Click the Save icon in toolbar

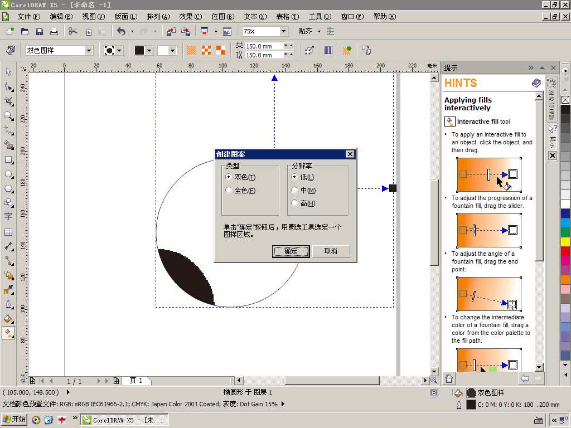click(40, 32)
